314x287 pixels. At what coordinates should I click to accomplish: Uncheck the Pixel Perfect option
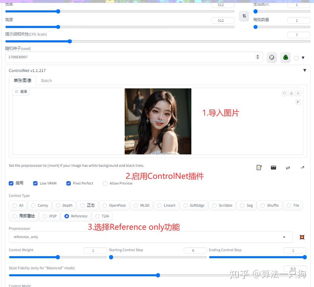pyautogui.click(x=68, y=183)
